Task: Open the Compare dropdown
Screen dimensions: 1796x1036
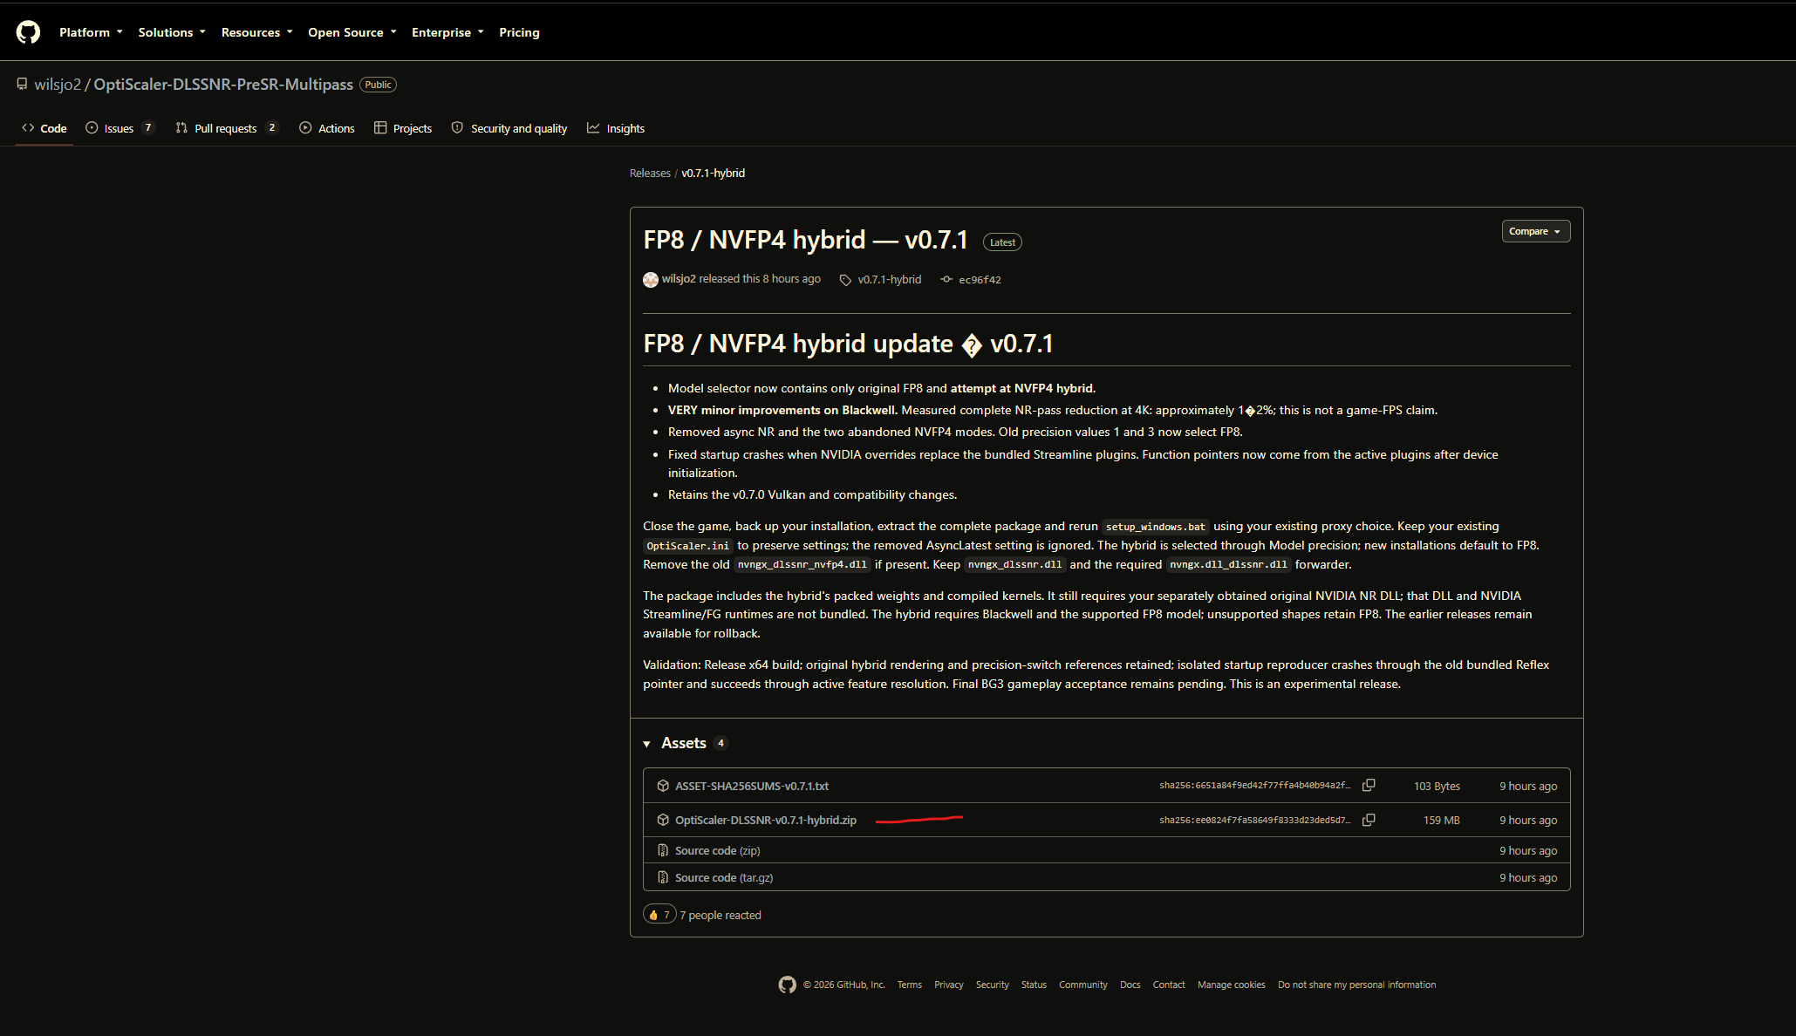Action: pyautogui.click(x=1535, y=231)
